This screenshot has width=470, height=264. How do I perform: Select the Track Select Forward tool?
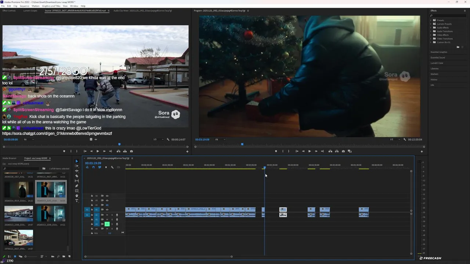click(77, 166)
